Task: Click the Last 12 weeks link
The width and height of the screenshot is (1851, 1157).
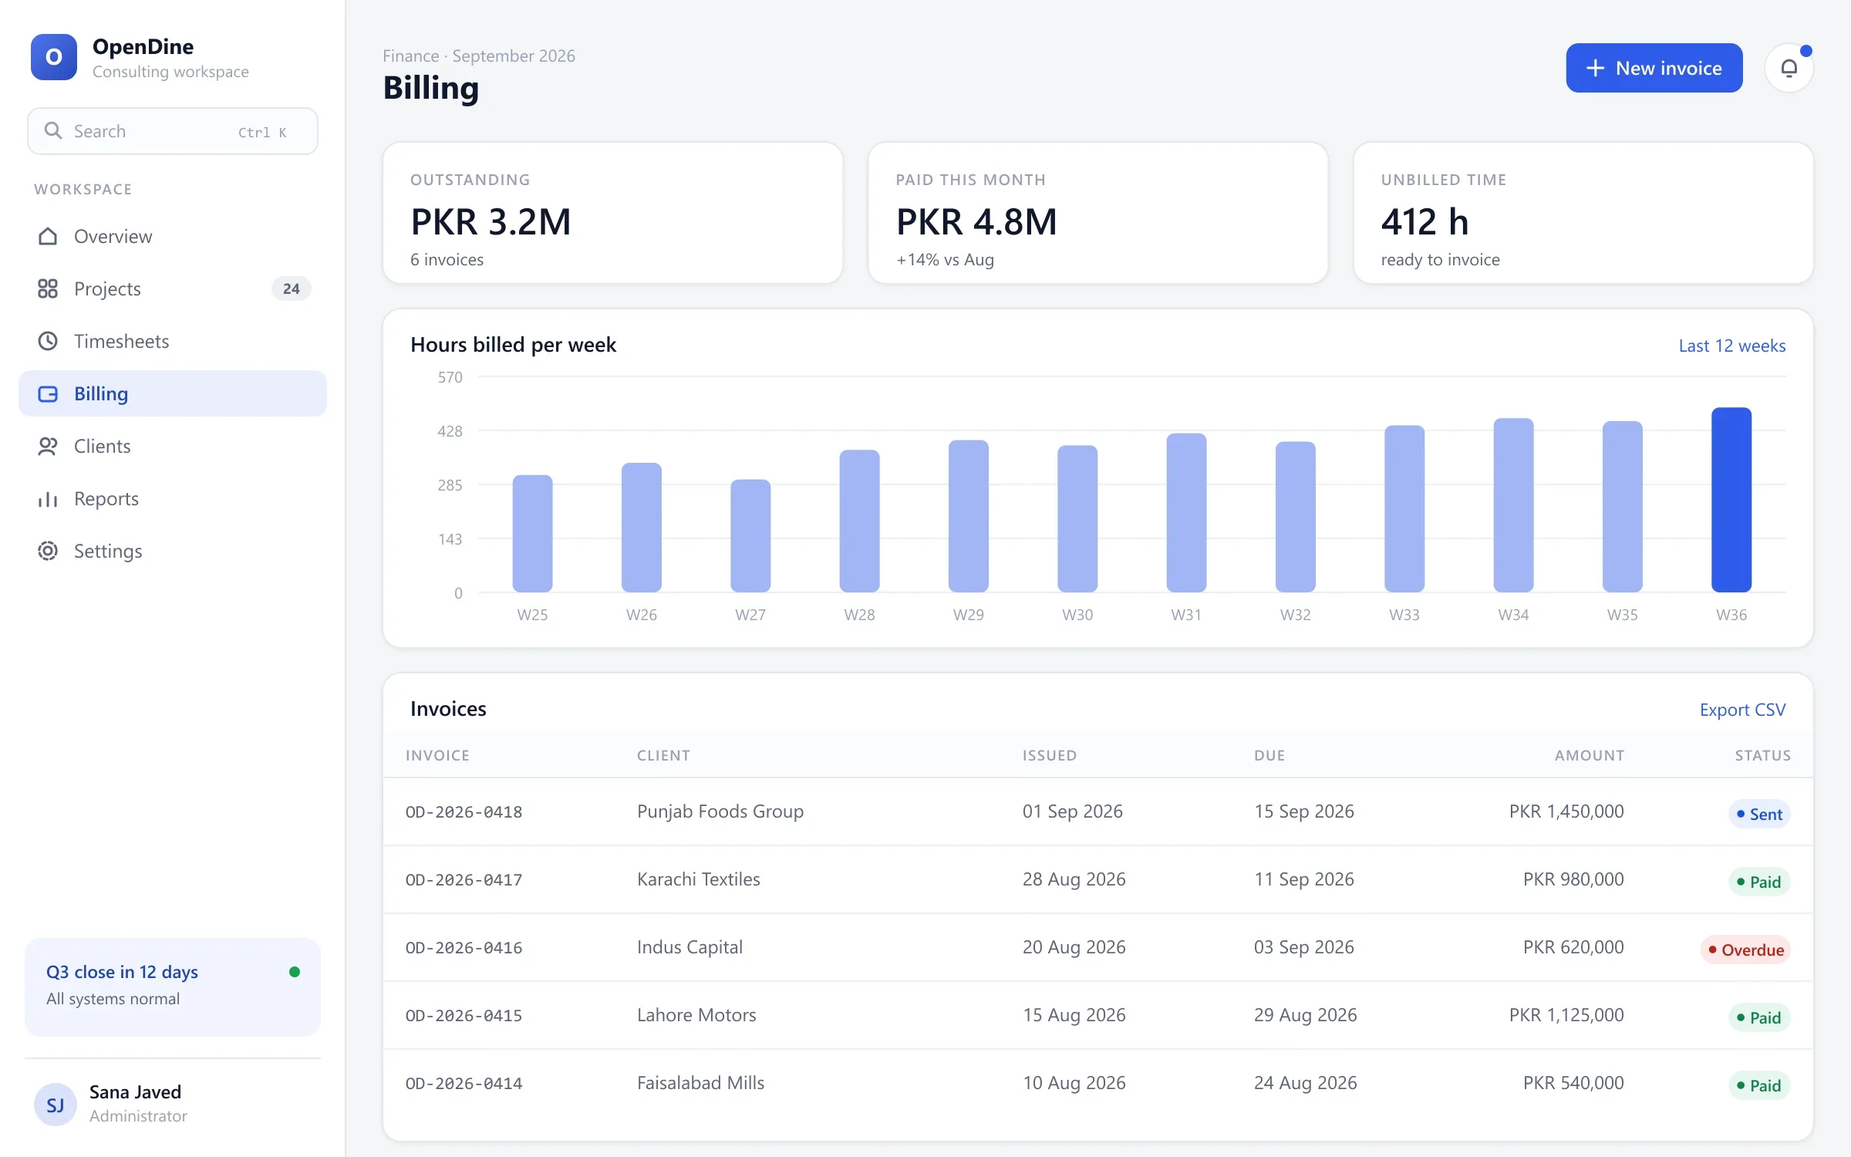Action: (x=1732, y=346)
